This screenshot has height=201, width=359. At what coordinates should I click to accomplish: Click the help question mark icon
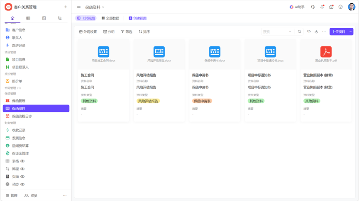click(340, 7)
